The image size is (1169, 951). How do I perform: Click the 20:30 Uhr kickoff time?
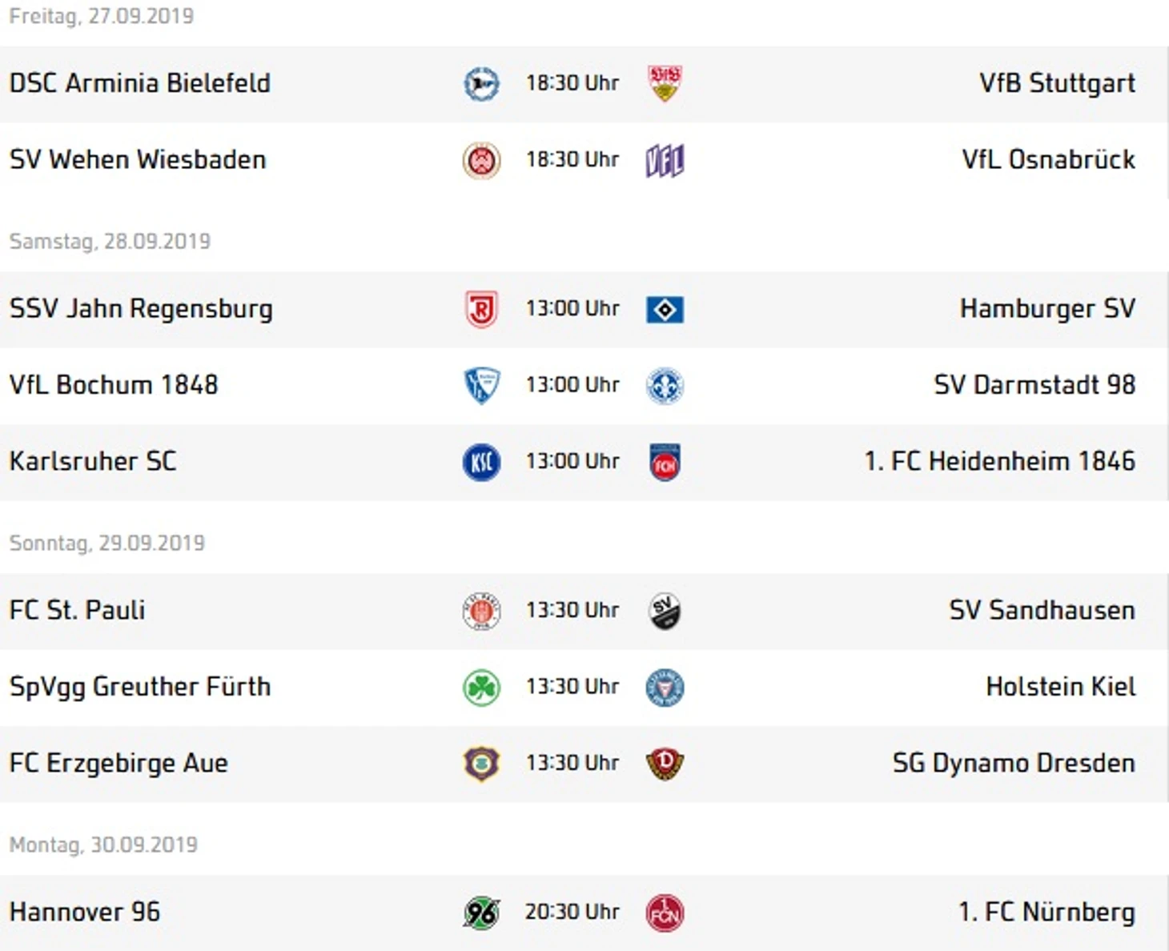pos(572,912)
